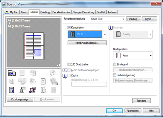Enable the Binderand checkbox
The height and width of the screenshot is (118, 163).
point(114,64)
